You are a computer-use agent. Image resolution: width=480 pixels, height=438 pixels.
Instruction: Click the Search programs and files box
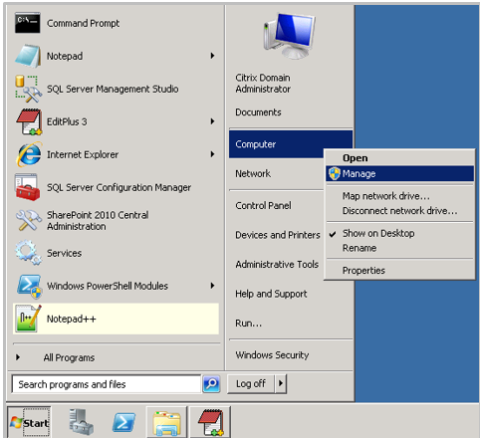pos(107,384)
